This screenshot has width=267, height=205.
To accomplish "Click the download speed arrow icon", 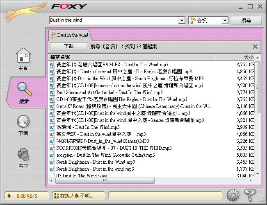I will 9,196.
